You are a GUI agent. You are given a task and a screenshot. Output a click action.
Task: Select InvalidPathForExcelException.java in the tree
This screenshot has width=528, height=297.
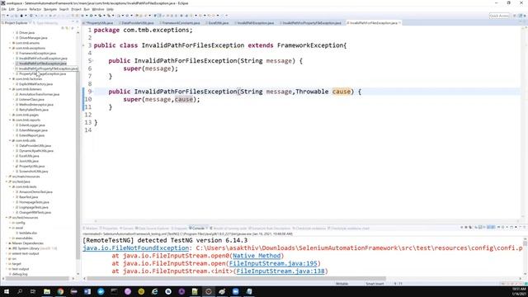tap(43, 59)
